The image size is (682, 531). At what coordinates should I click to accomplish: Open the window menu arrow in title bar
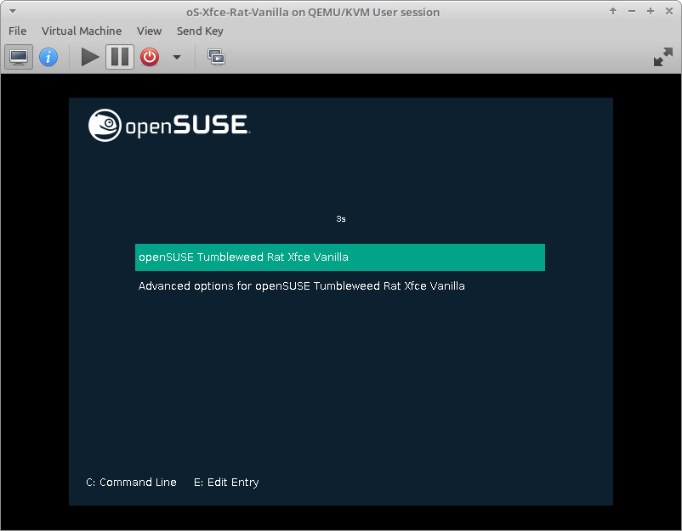coord(12,11)
